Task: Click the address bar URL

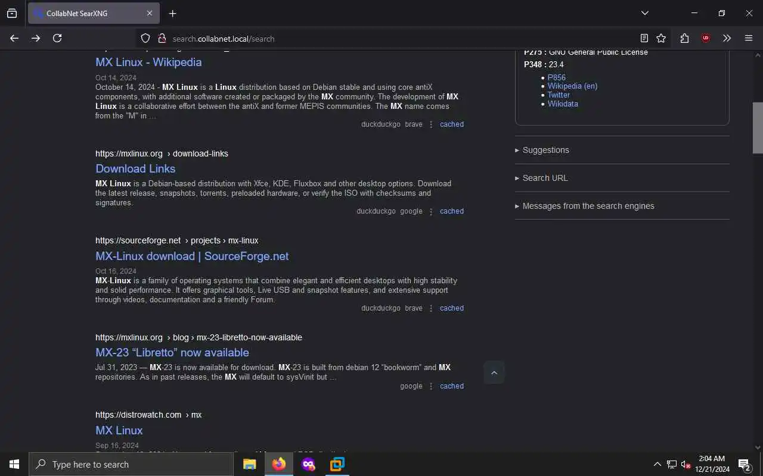Action: (224, 39)
